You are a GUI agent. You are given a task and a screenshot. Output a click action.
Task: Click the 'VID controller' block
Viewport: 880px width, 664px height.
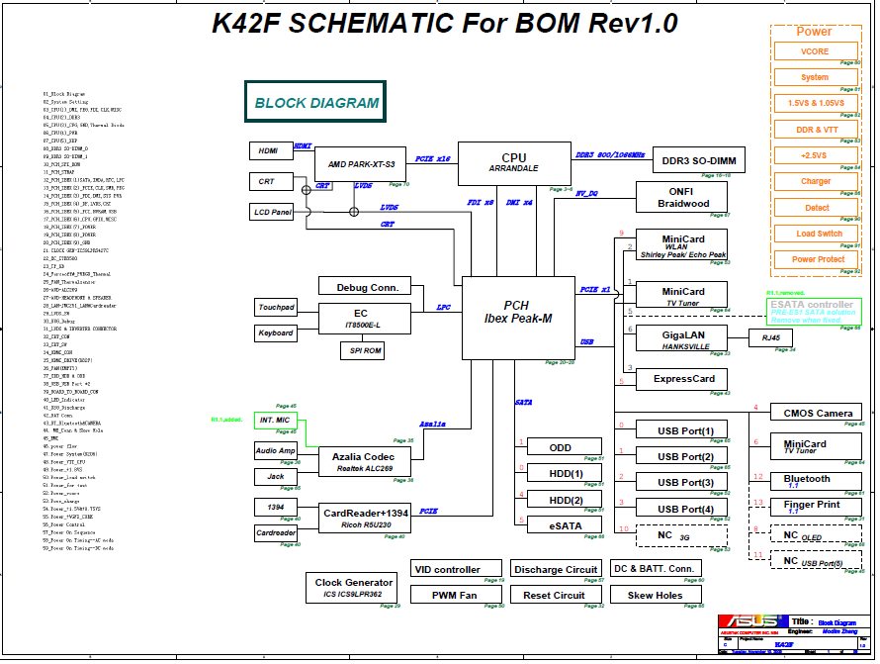pyautogui.click(x=456, y=568)
